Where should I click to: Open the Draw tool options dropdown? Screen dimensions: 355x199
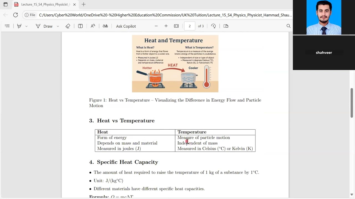(x=58, y=26)
